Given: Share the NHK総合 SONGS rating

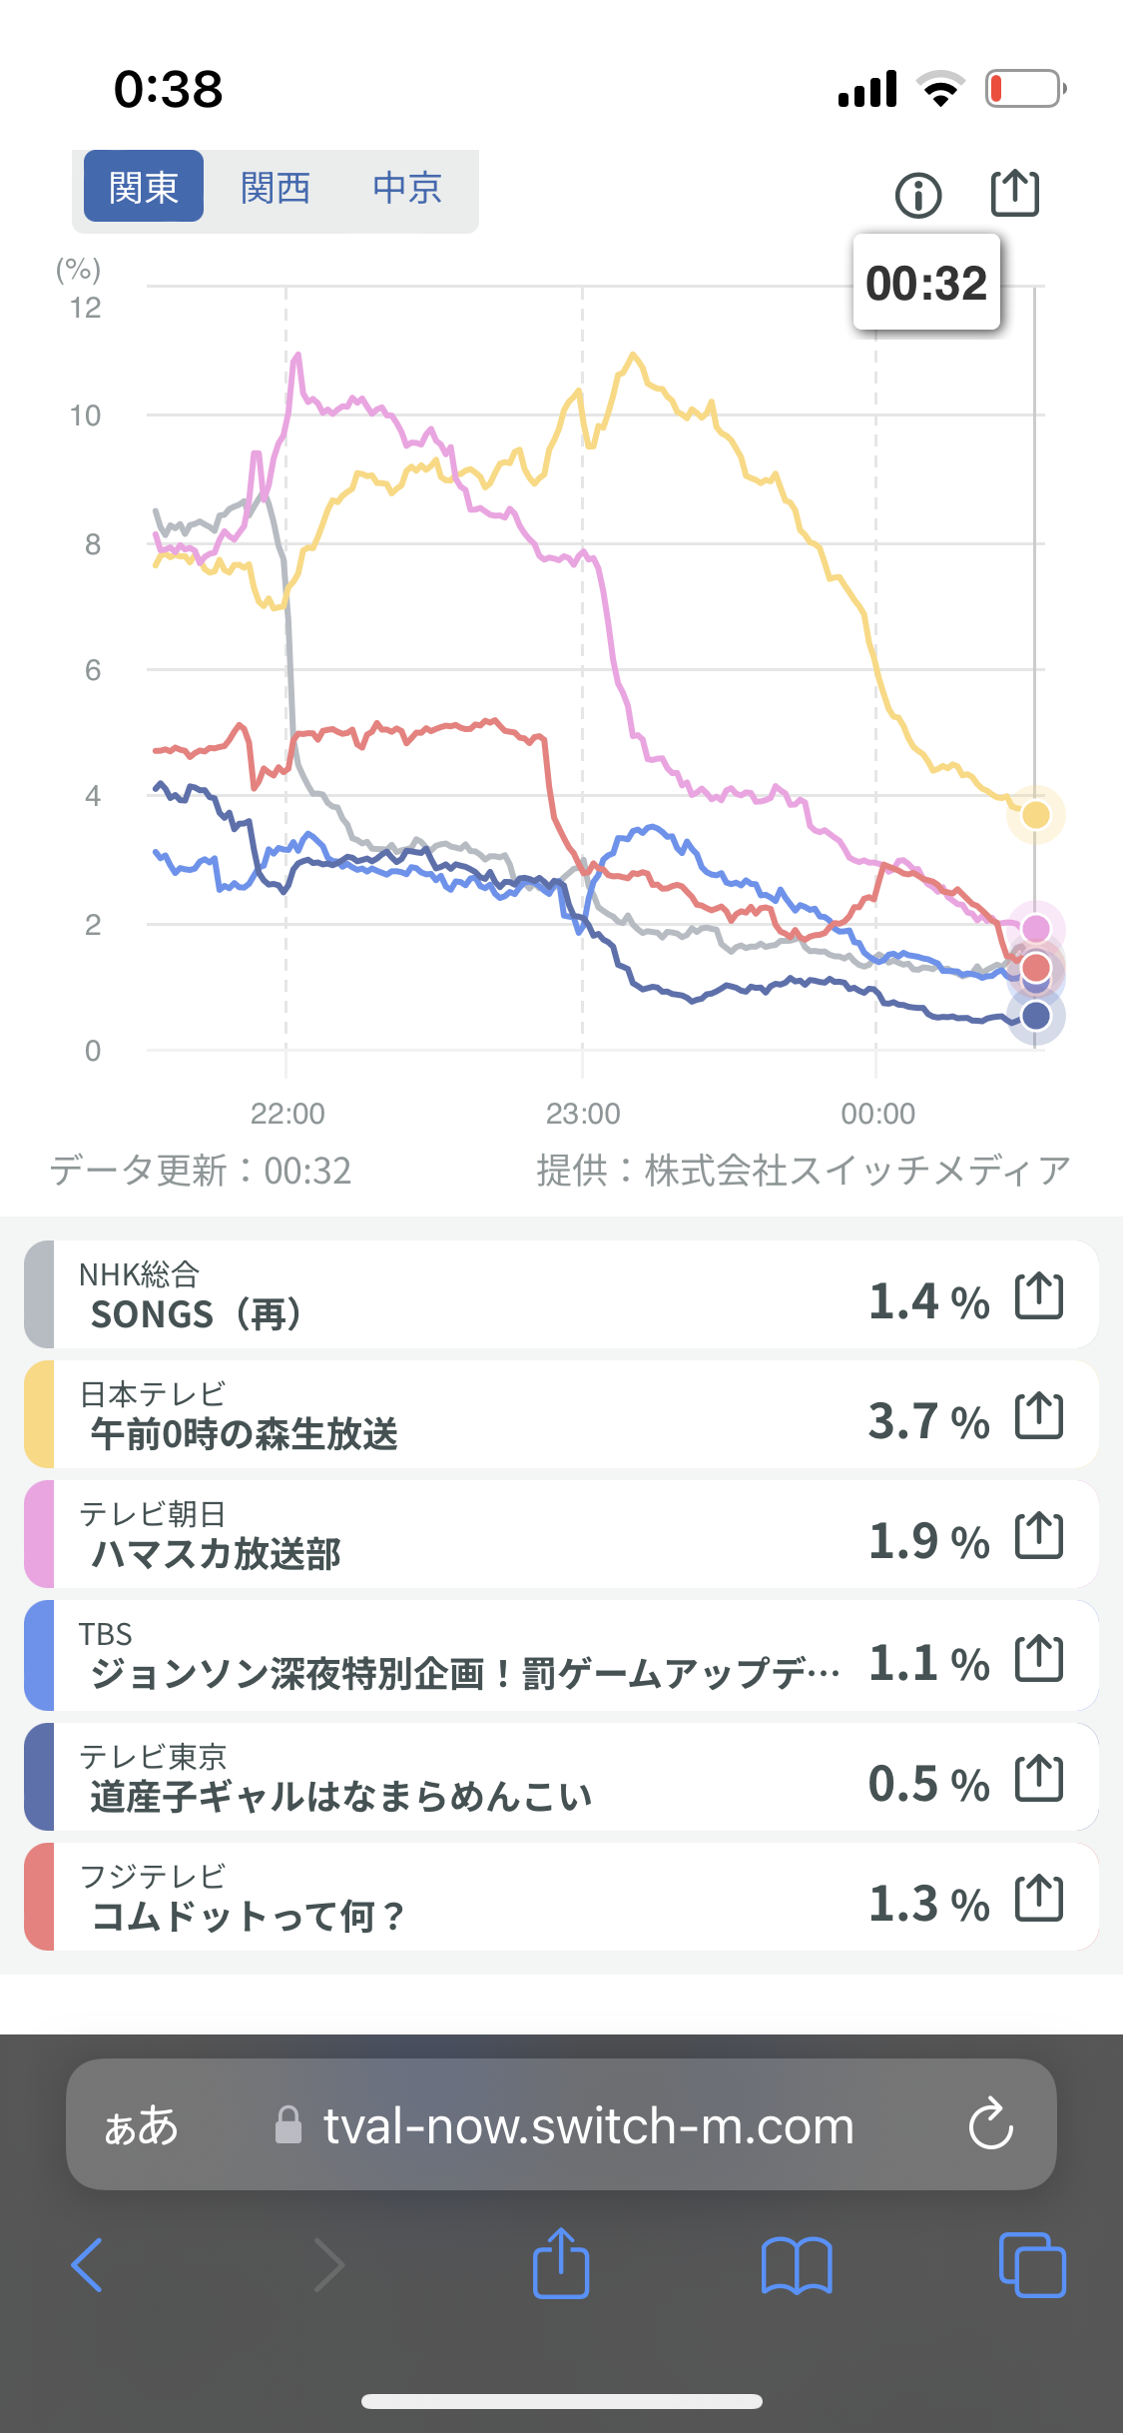Looking at the screenshot, I should (x=1038, y=1296).
